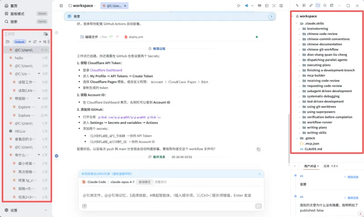Open the Cloudflare Dashboard link
Viewport: 364px width, 217px height.
tap(106, 70)
